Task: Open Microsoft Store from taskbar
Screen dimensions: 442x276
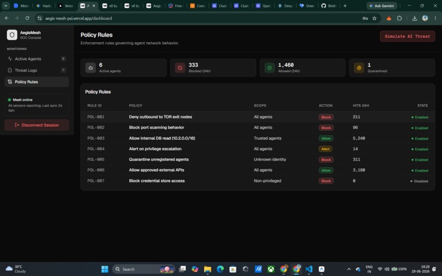Action: click(x=233, y=269)
